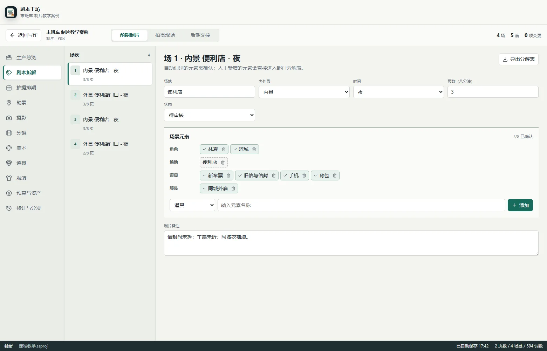Select 拍摄排期 calendar item
Screen dimensions: 547x351
[x=32, y=88]
